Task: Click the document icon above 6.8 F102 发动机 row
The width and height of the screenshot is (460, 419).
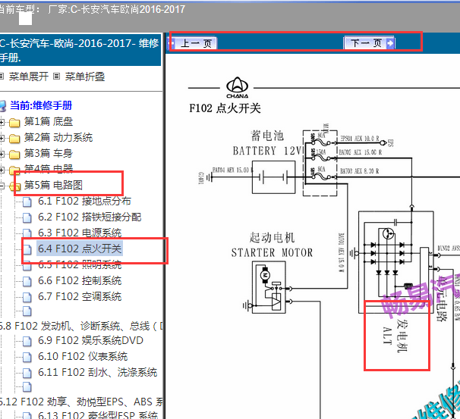Action: tap(27, 311)
